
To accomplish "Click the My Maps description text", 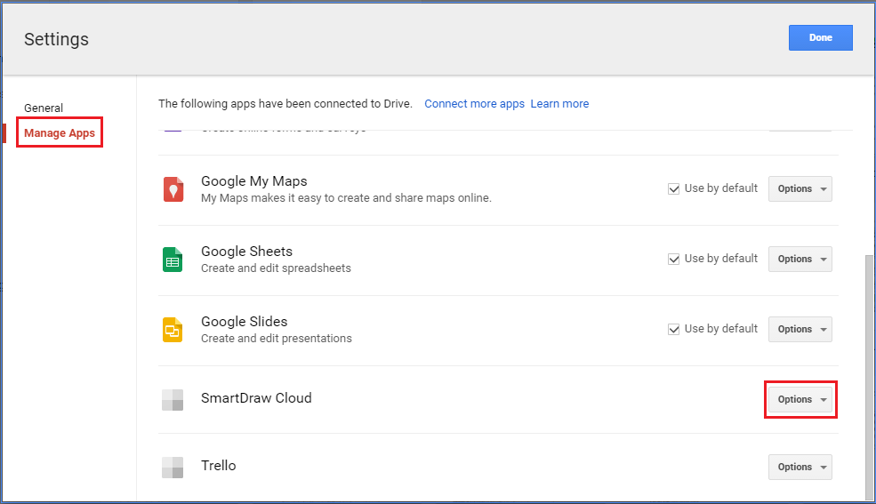I will coord(346,197).
